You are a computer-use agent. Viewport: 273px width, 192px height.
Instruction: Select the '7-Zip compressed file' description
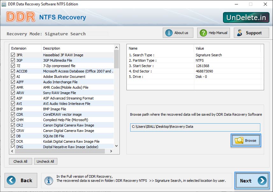point(59,66)
